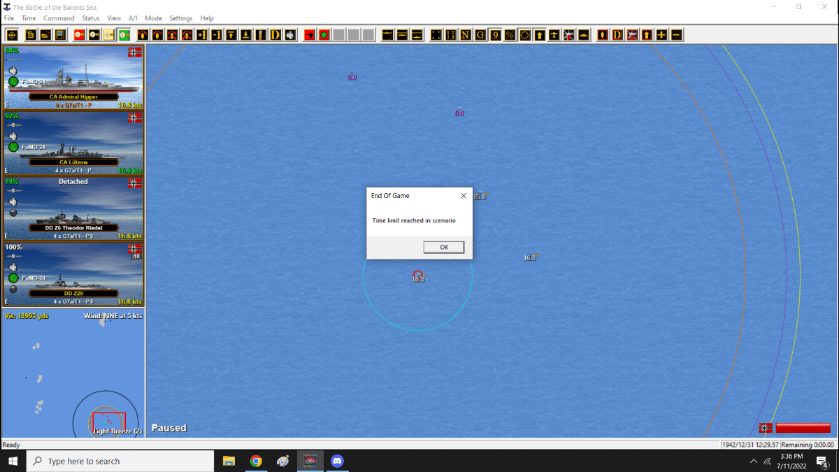Screen dimensions: 839x472
Task: Open the Windows Start menu
Action: [x=13, y=461]
